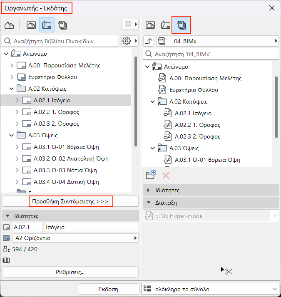Open the gear settings dropdown

point(130,41)
